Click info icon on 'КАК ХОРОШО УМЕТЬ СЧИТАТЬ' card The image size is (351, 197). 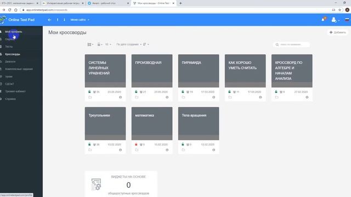click(x=261, y=97)
